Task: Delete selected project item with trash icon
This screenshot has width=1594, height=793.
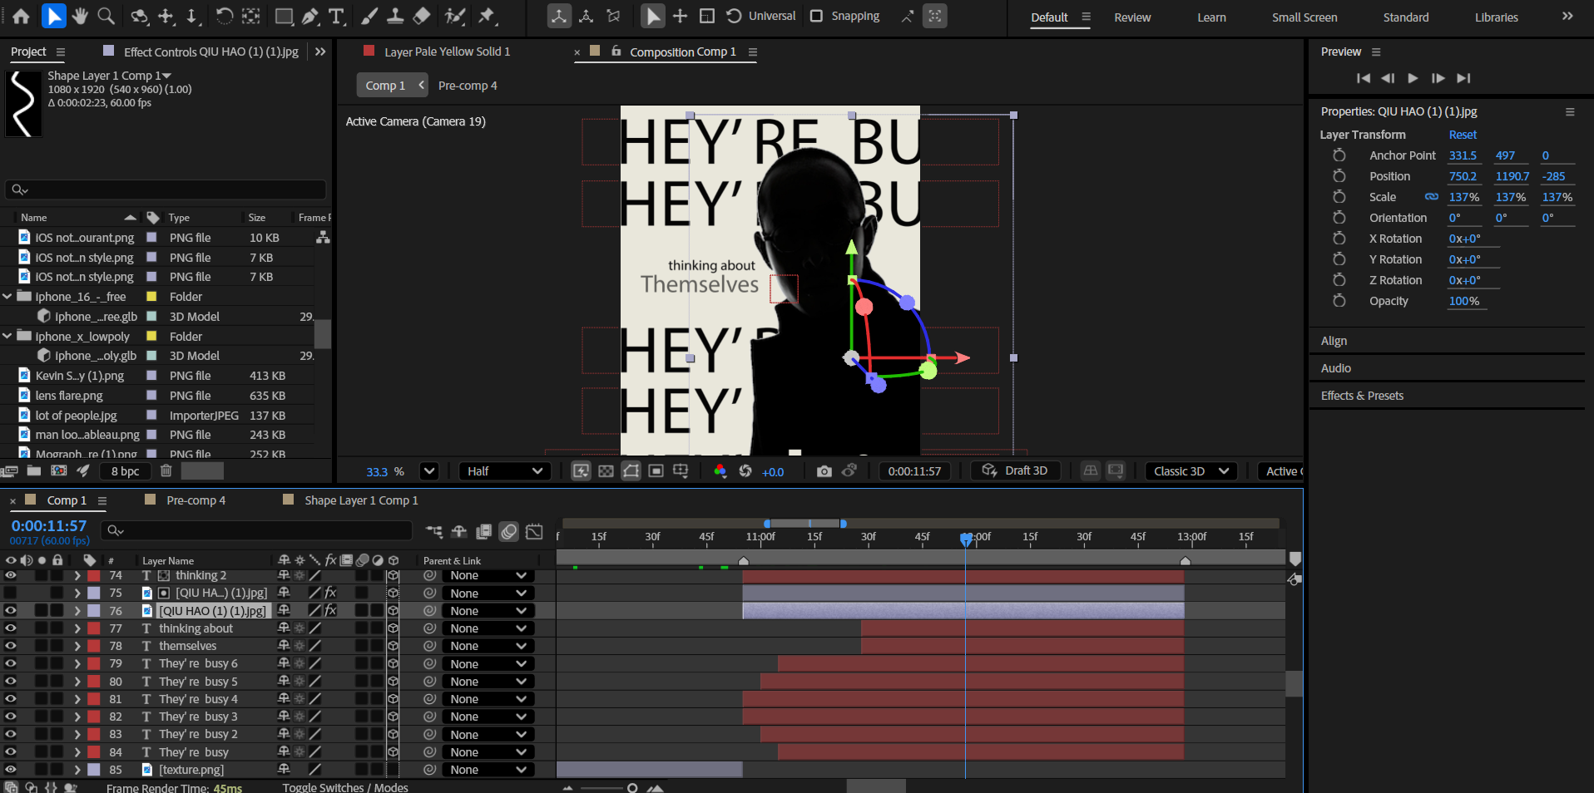Action: click(x=166, y=471)
